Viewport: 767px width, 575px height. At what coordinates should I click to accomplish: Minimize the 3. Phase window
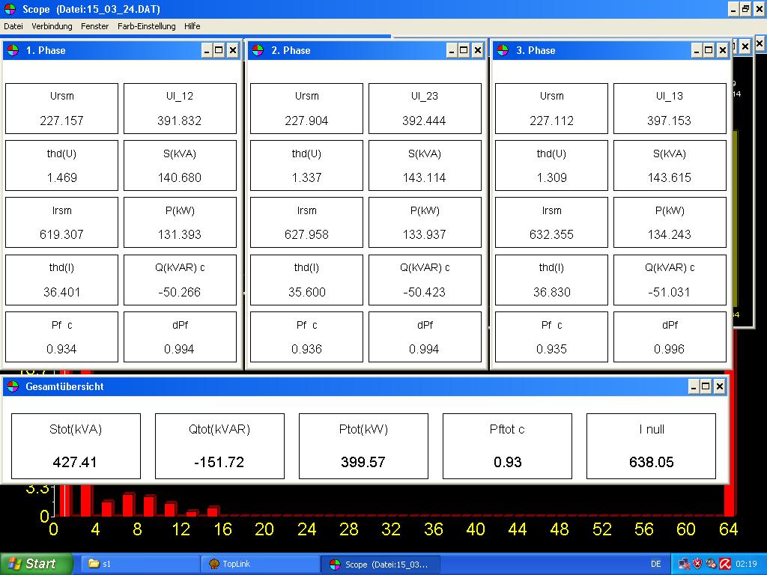697,50
